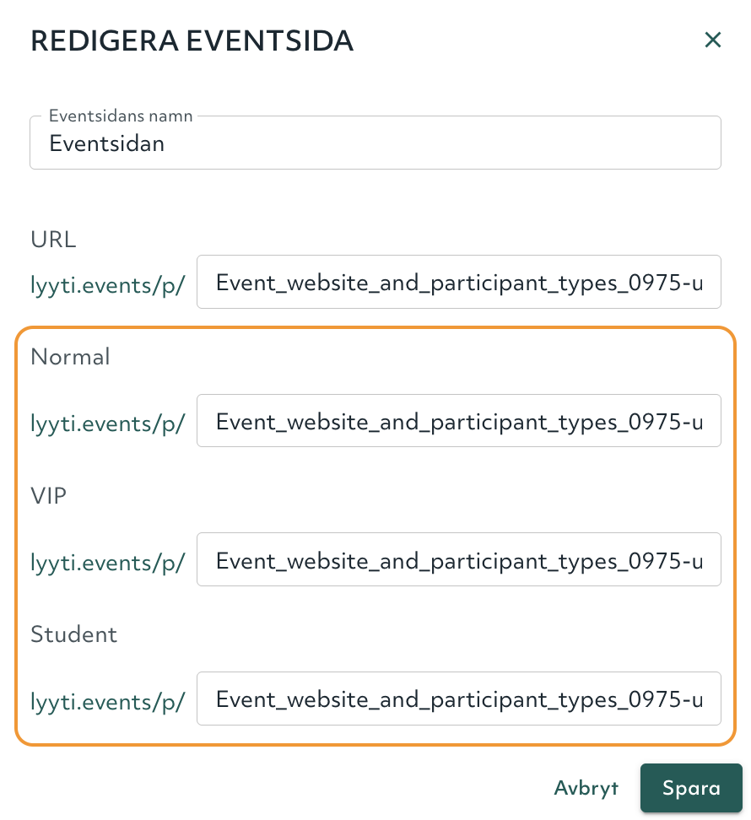Open the lyyti.events/p/ link under URL
The height and width of the screenshot is (820, 751).
point(107,285)
